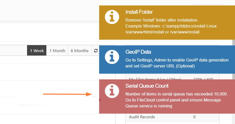235x124 pixels.
Task: Click the GeoIP server URL instruction text
Action: click(160, 66)
